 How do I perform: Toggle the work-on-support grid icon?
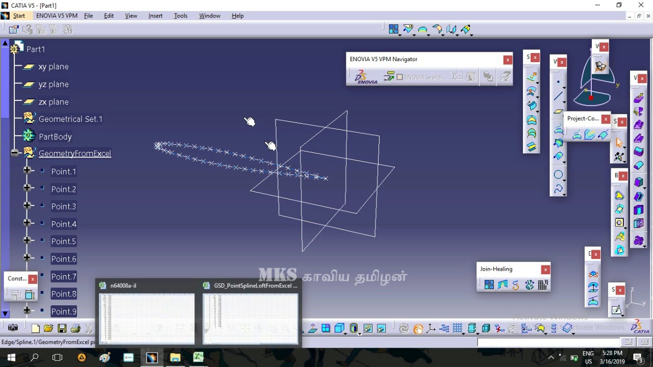(458, 328)
